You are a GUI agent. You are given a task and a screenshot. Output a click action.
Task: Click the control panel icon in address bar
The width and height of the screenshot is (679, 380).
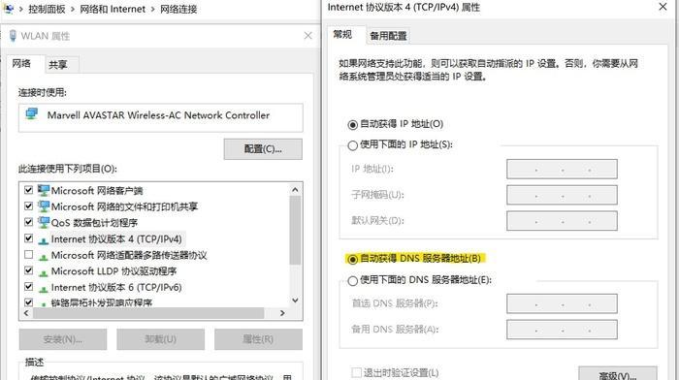pos(8,9)
